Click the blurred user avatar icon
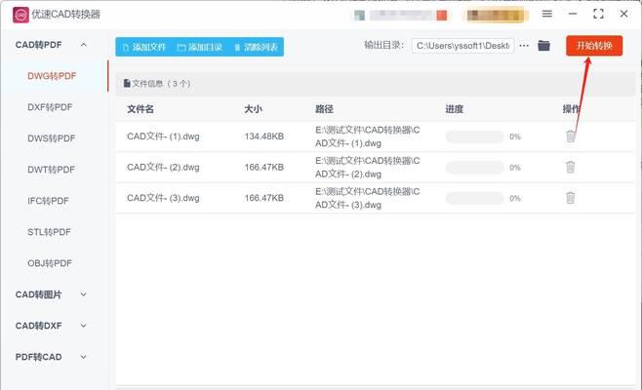642x390 pixels. point(359,16)
